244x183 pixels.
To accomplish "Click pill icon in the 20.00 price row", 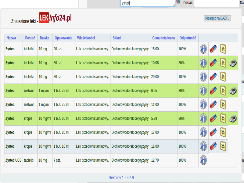I will [213, 77].
